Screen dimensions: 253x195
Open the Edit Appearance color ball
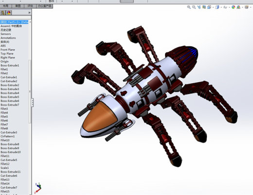coord(234,7)
